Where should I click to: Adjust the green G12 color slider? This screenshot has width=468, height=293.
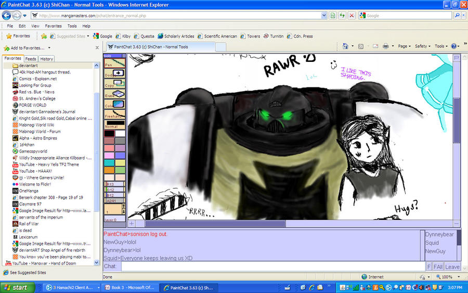pyautogui.click(x=114, y=189)
